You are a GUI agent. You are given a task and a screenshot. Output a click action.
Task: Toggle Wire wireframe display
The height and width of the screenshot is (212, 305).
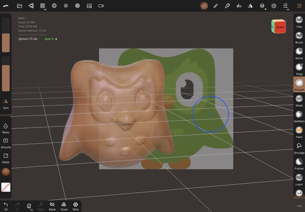click(75, 206)
